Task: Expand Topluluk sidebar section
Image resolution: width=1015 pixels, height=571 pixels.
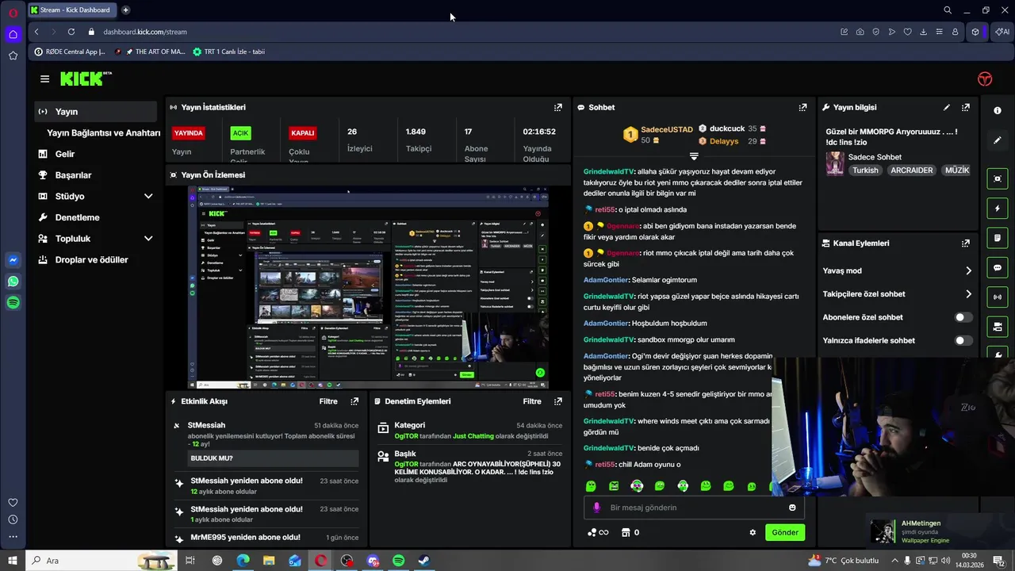Action: click(x=148, y=238)
